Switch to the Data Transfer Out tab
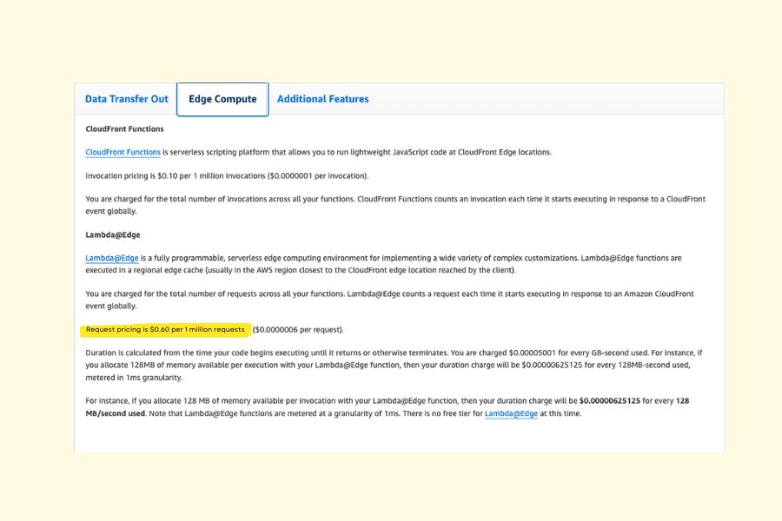Viewport: 782px width, 521px height. click(127, 98)
